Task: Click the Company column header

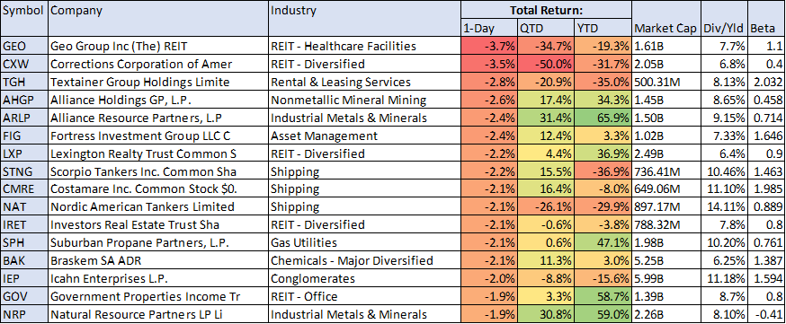Action: coord(158,19)
